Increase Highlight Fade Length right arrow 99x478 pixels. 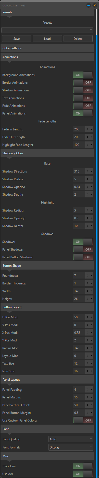click(x=91, y=145)
